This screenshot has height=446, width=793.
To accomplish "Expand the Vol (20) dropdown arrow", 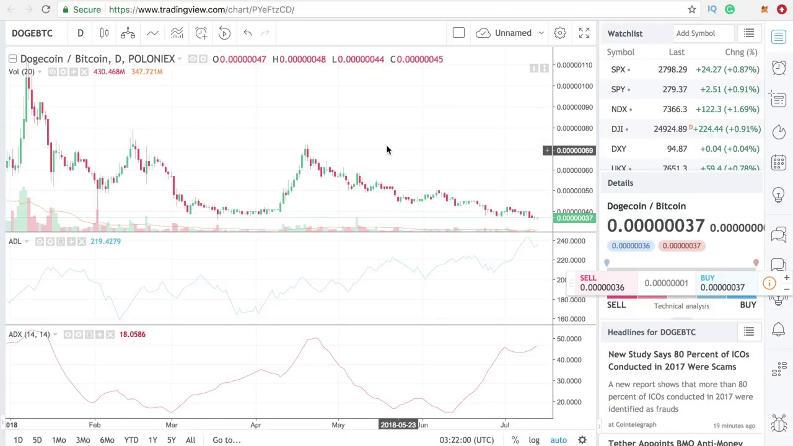I will point(40,72).
